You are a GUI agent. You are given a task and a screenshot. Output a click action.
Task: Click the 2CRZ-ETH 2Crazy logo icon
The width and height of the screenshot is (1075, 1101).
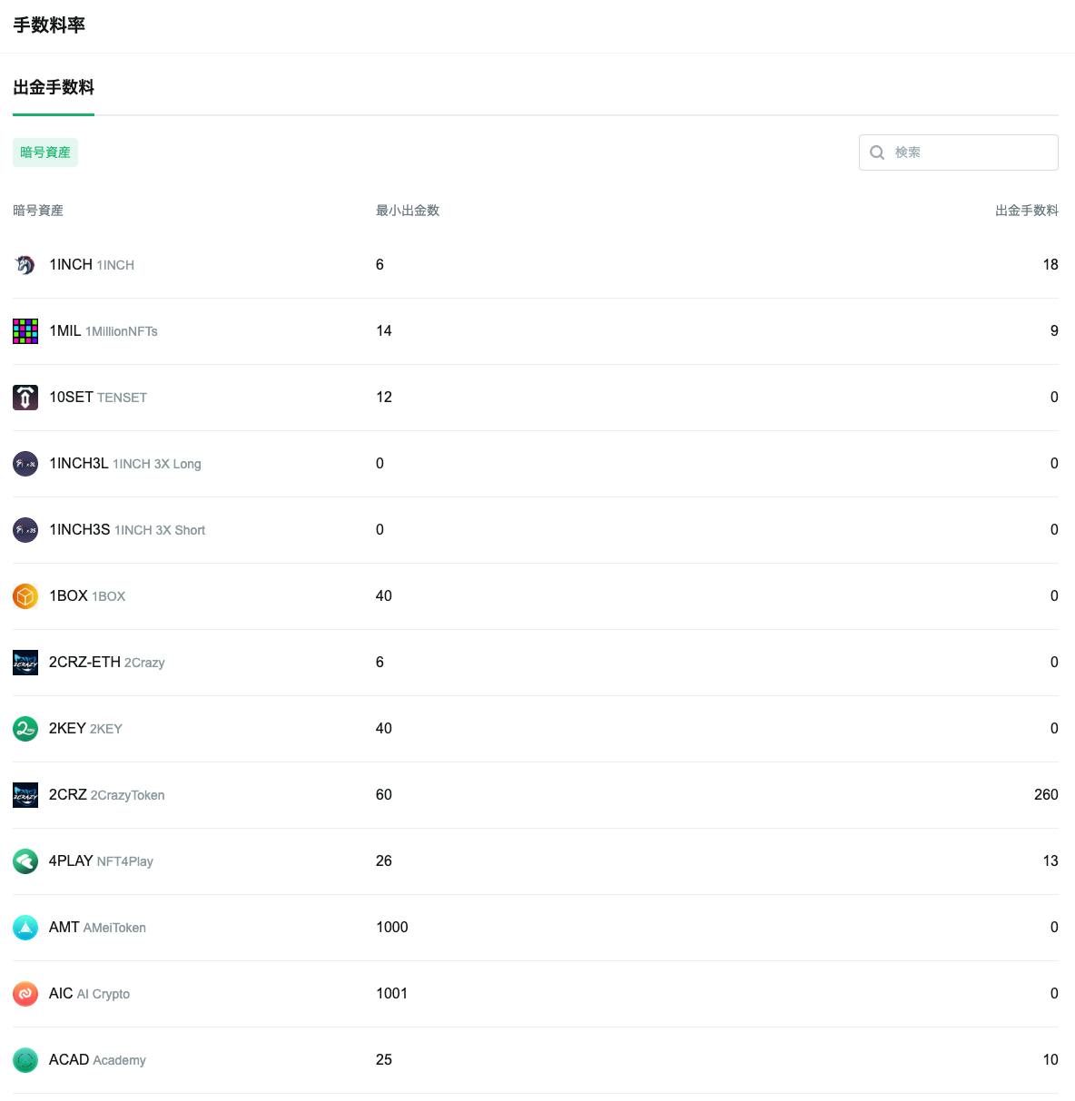(x=25, y=663)
